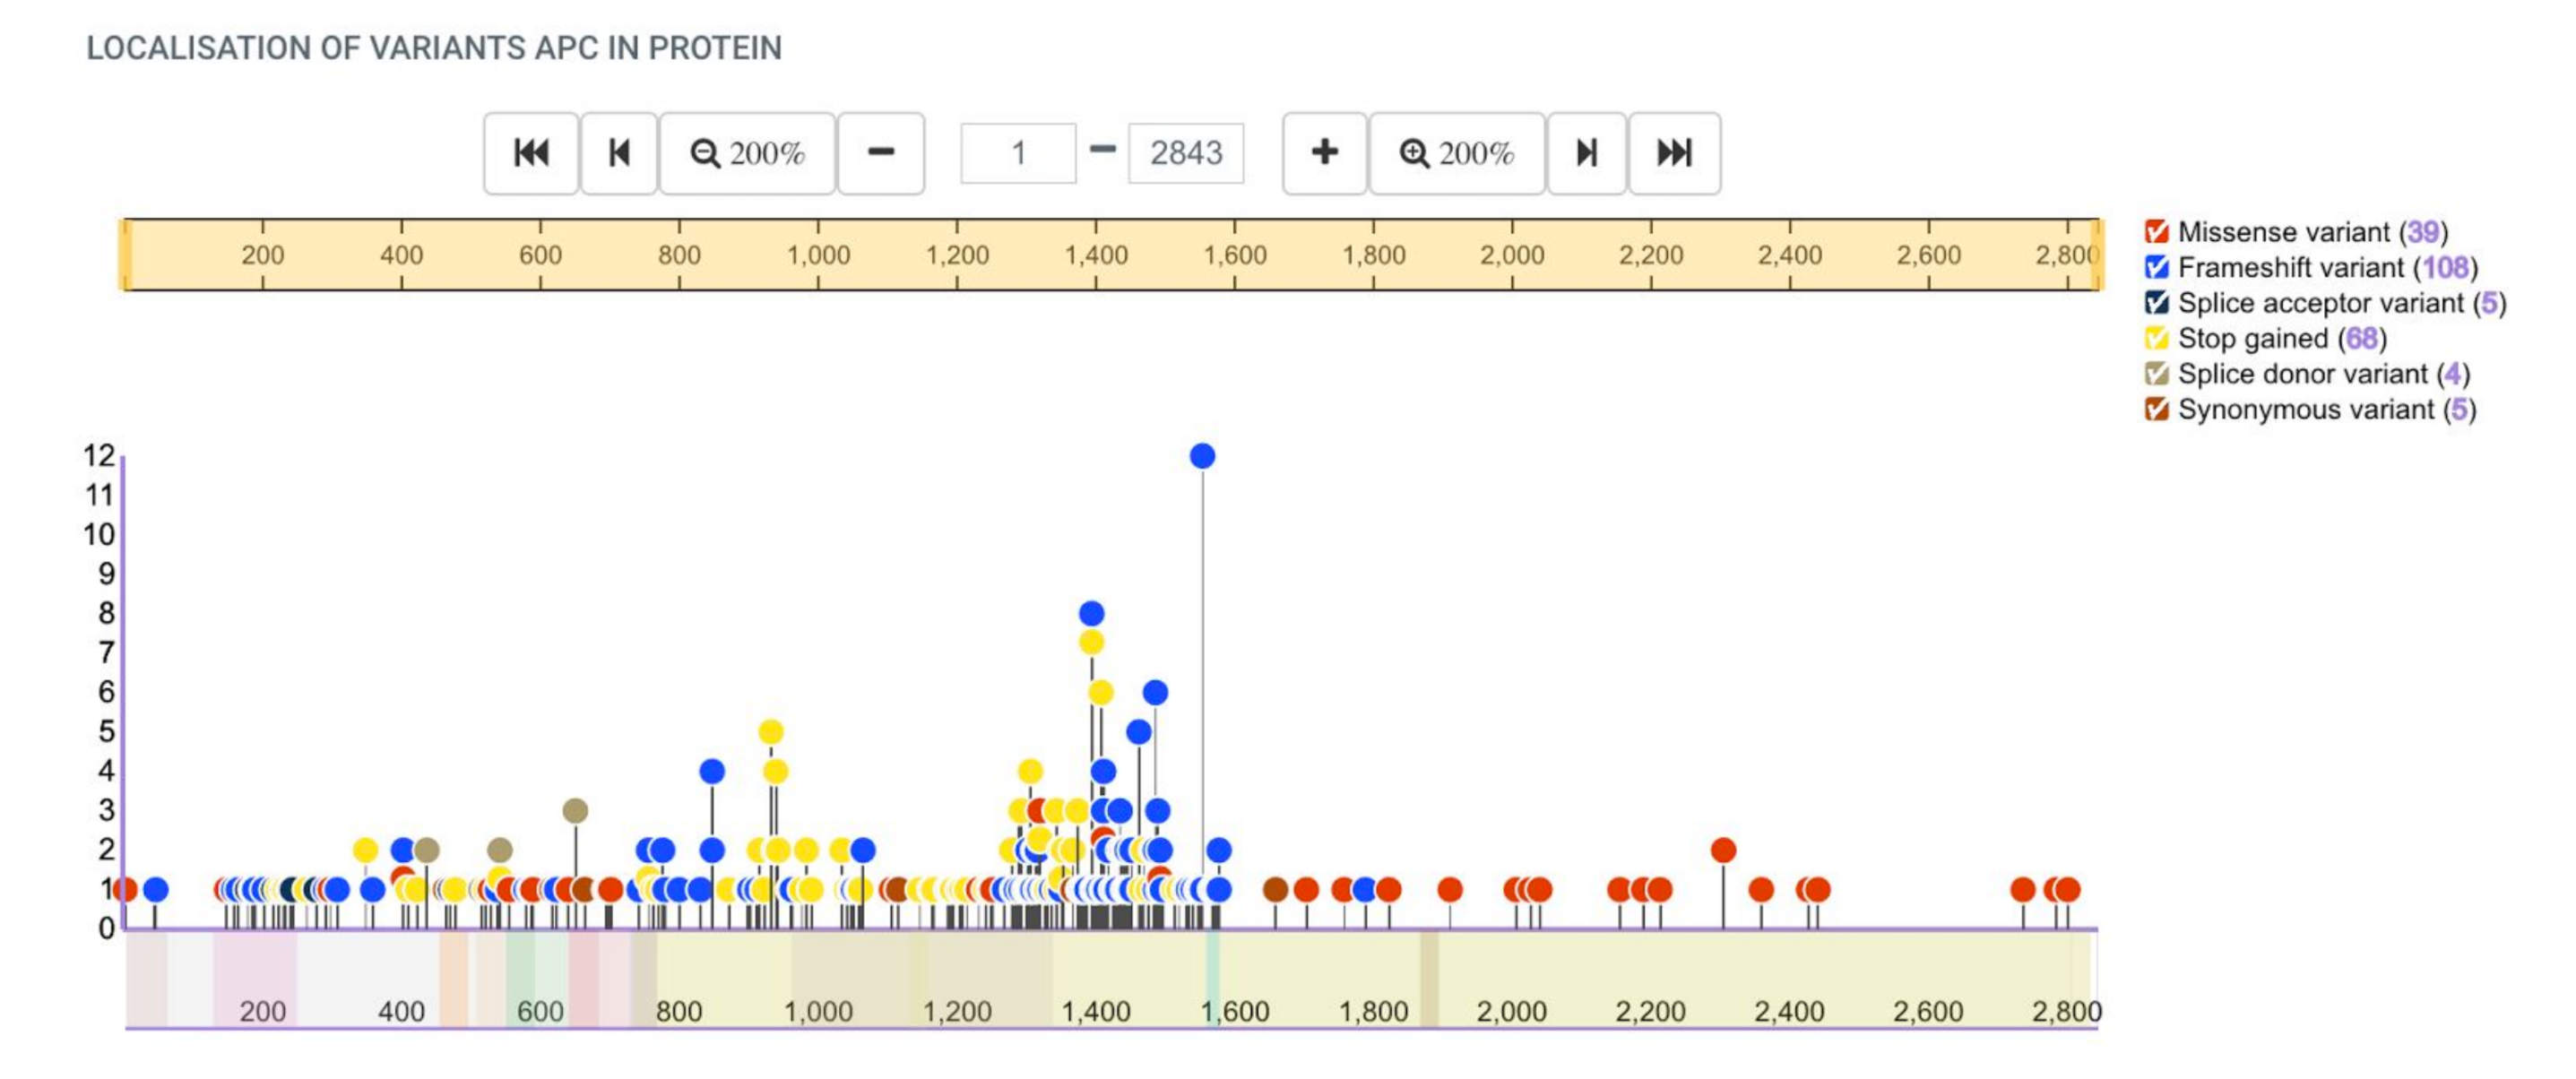
Task: Jump to the very start with double-skip-back icon
Action: [531, 153]
